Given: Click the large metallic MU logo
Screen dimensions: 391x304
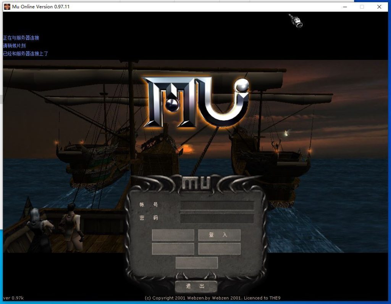Looking at the screenshot, I should coord(196,102).
